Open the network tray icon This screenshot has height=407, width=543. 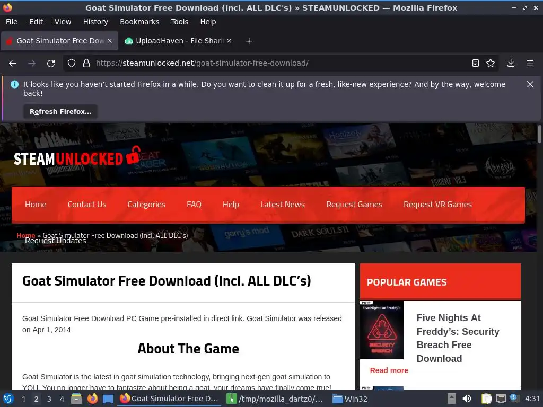coord(501,399)
